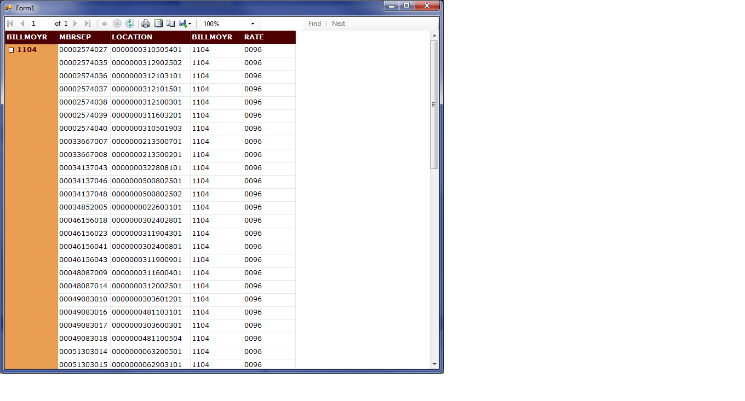
Task: Click the Form1 window icon
Action: (9, 8)
